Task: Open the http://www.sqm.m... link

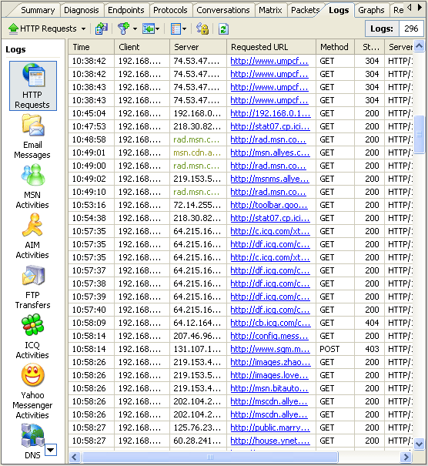Action: click(x=270, y=349)
